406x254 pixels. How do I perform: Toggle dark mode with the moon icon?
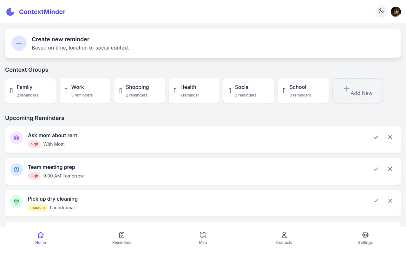381,11
